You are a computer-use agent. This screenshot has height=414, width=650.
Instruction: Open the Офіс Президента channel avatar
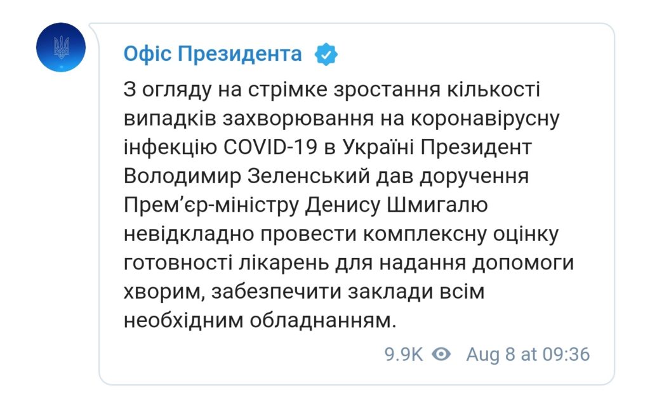tap(61, 47)
